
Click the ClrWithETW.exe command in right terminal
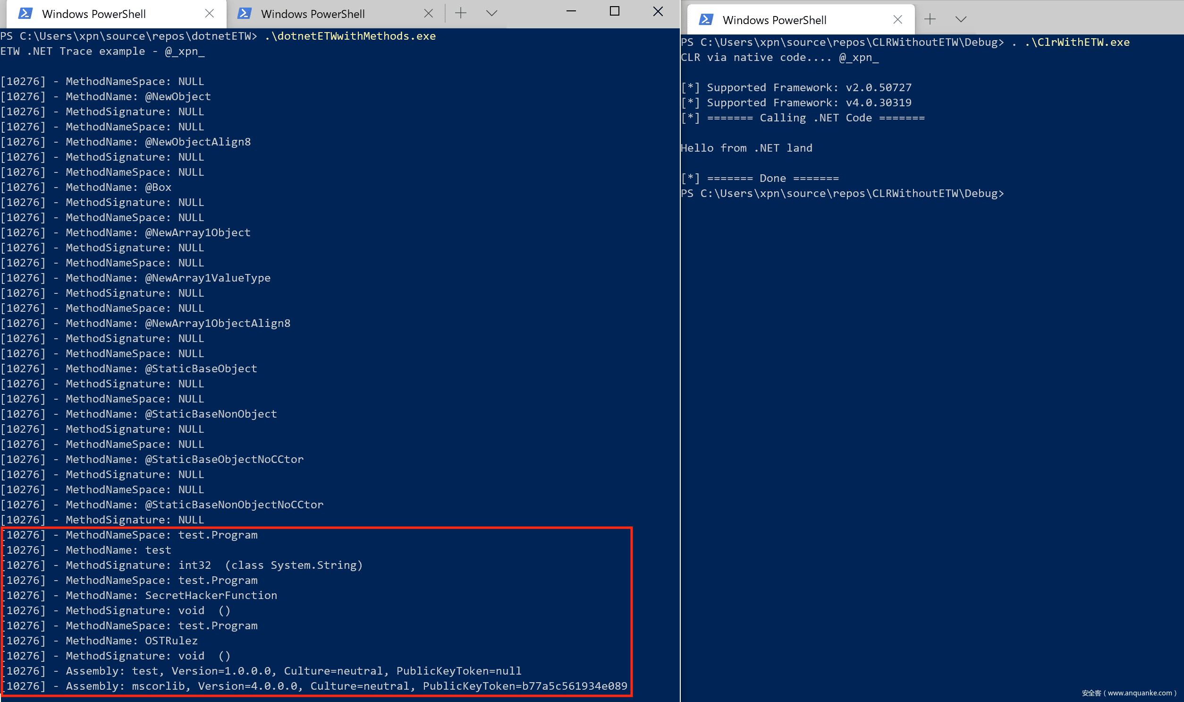(1077, 42)
